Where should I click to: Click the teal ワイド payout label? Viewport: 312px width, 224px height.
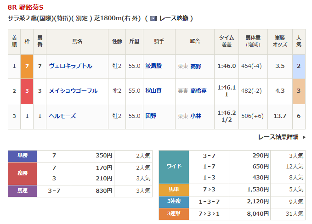tap(174, 166)
